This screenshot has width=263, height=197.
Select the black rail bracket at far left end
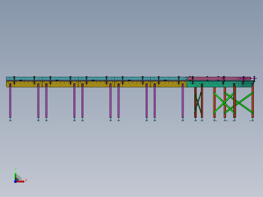pos(14,80)
